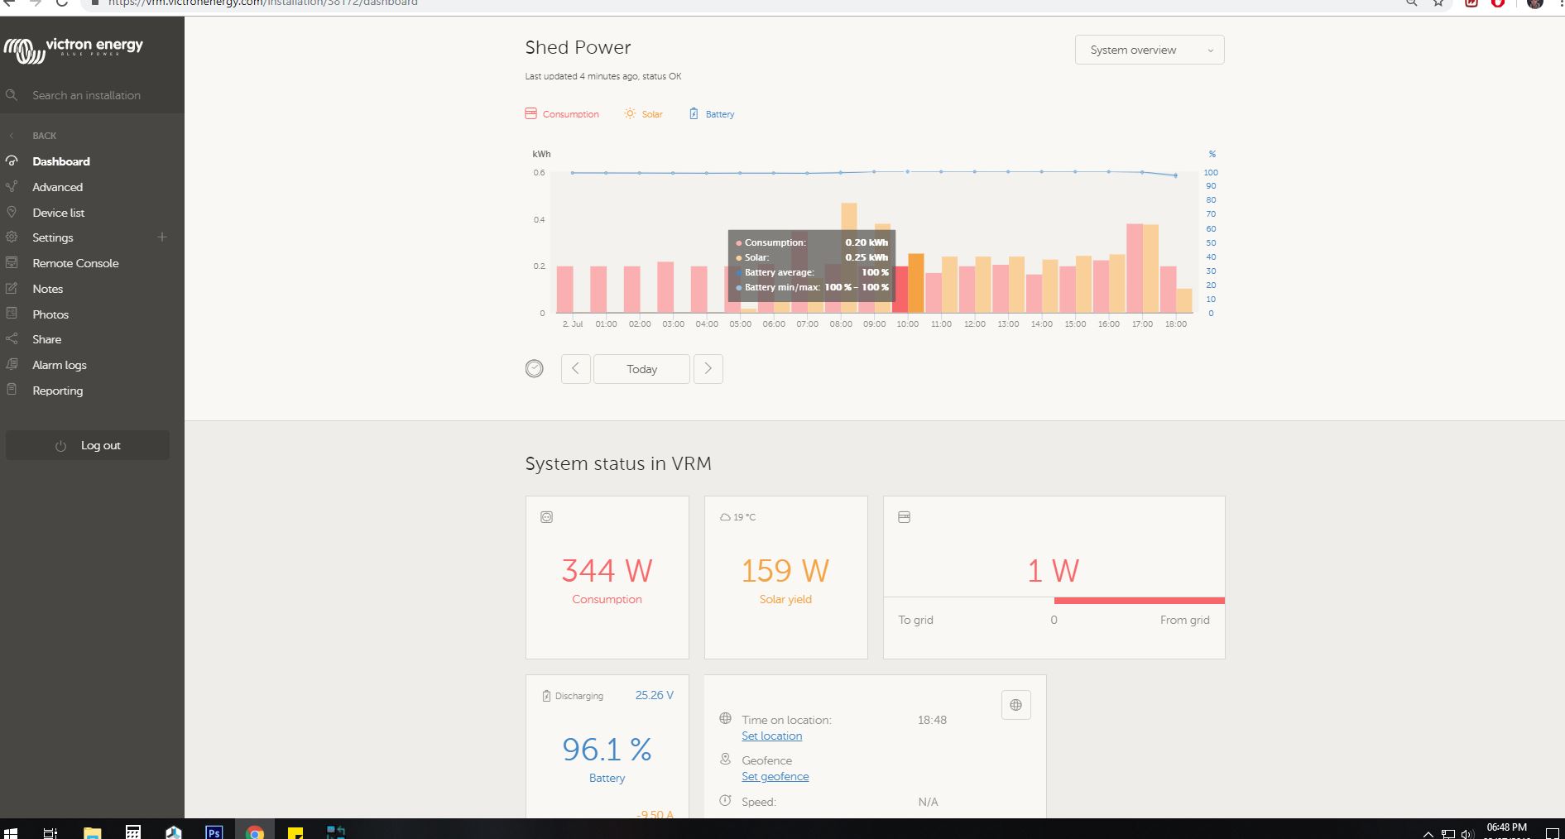Open Share page
The height and width of the screenshot is (839, 1565).
[x=47, y=339]
